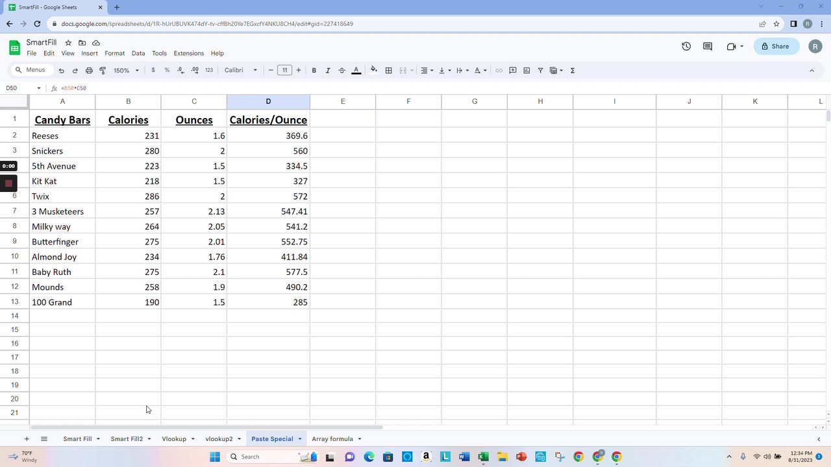Screen dimensions: 831x467
Task: Click the Redo icon
Action: pyautogui.click(x=75, y=70)
